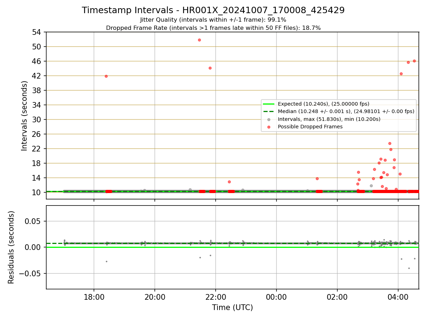The image size is (427, 320).
Task: Click the gray dot marker in the legend
Action: point(269,119)
